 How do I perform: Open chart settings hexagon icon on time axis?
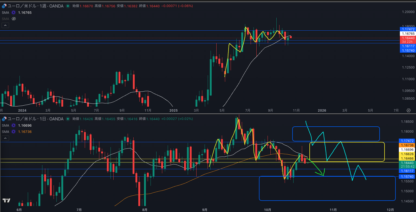pos(408,110)
